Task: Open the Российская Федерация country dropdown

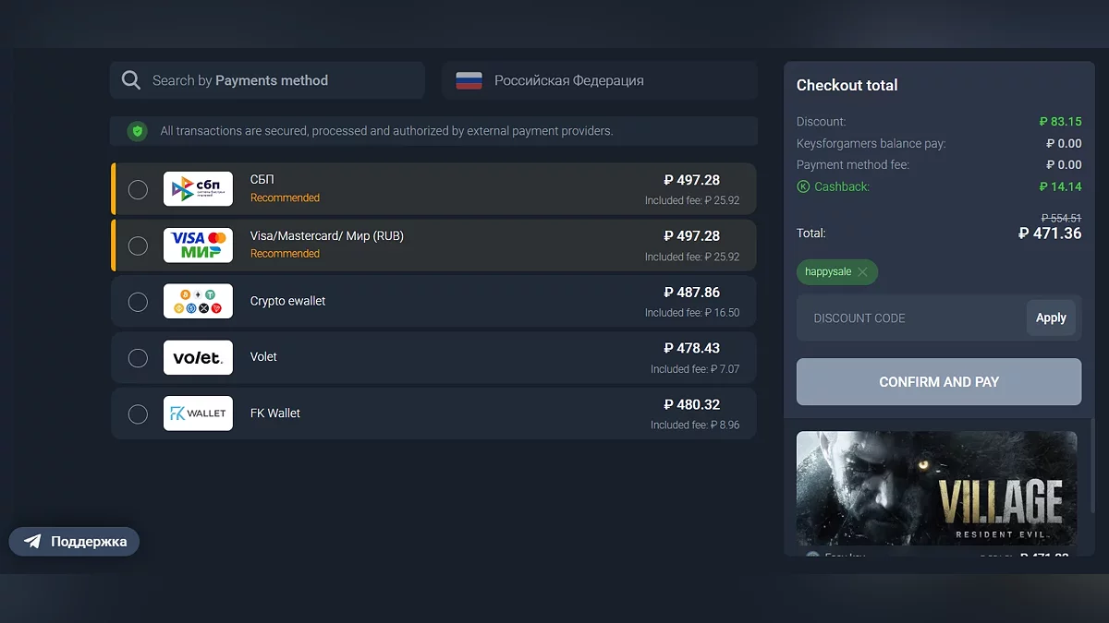Action: [x=599, y=80]
